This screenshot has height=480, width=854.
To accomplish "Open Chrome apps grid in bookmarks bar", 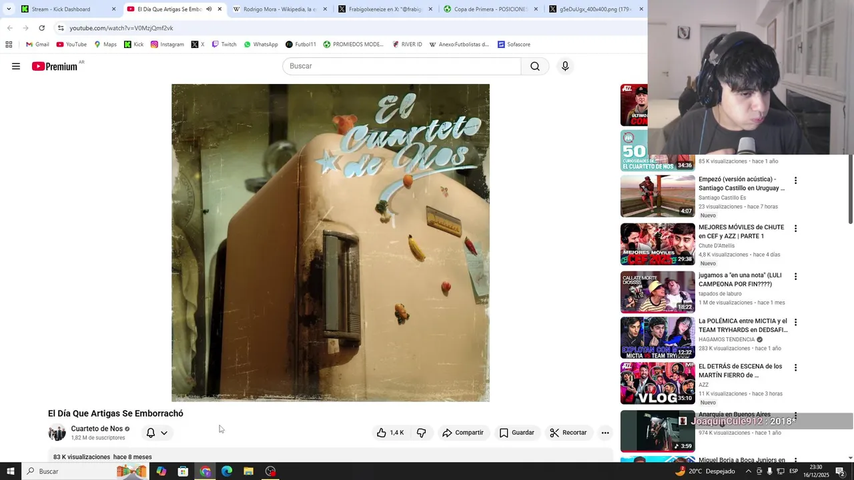I will [9, 45].
